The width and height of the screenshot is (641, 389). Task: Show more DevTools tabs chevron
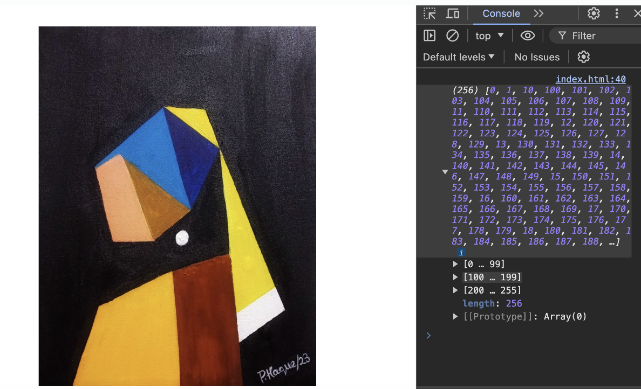pos(539,13)
